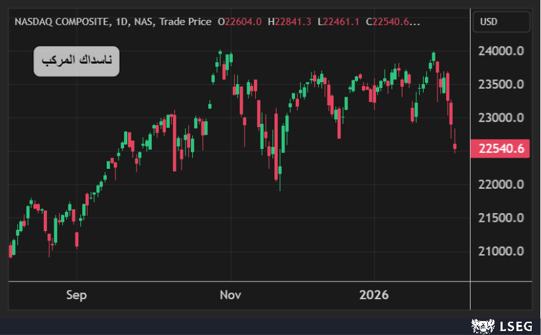Click the 21000.0 price axis label
The image size is (541, 335).
(501, 251)
